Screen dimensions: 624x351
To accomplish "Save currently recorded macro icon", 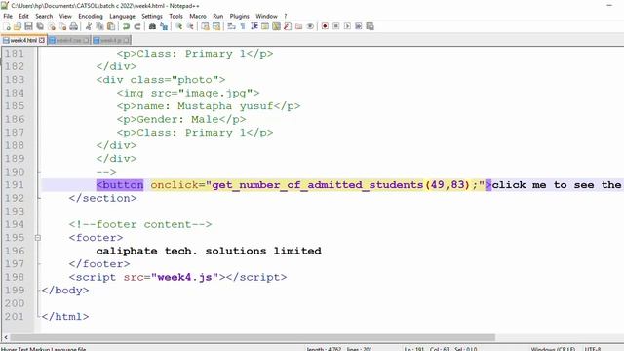I will [370, 26].
